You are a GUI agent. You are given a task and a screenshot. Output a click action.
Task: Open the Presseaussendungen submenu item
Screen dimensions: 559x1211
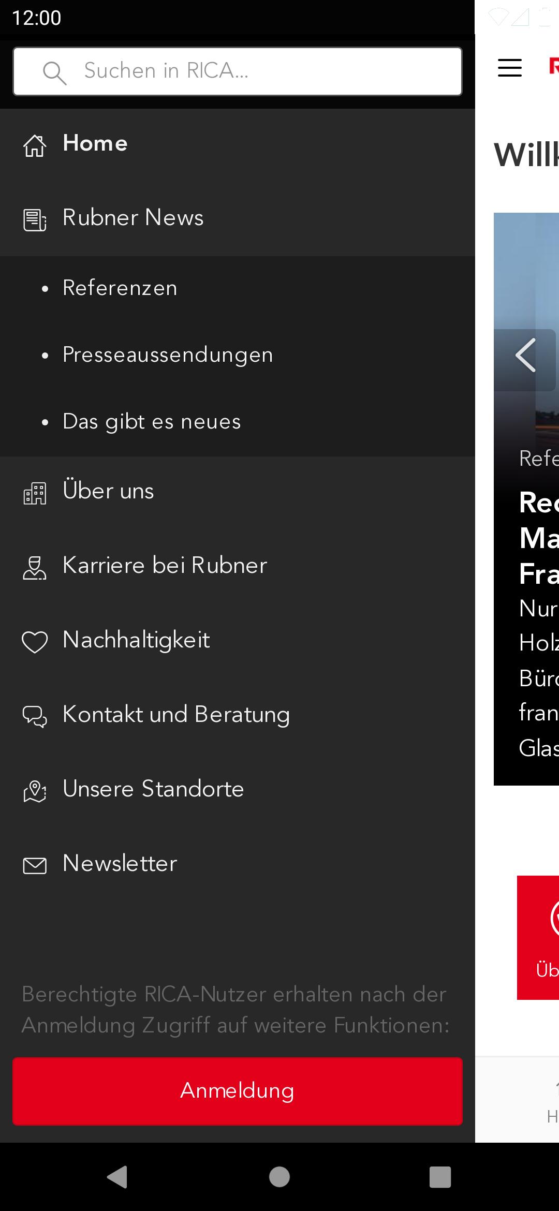[x=168, y=356]
